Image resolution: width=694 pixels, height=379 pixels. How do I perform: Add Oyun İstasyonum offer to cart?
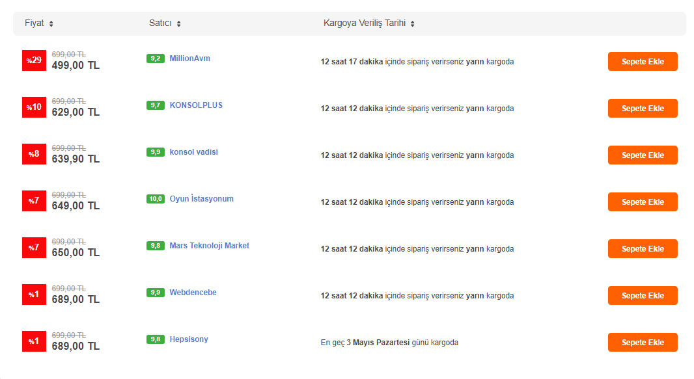(x=643, y=202)
